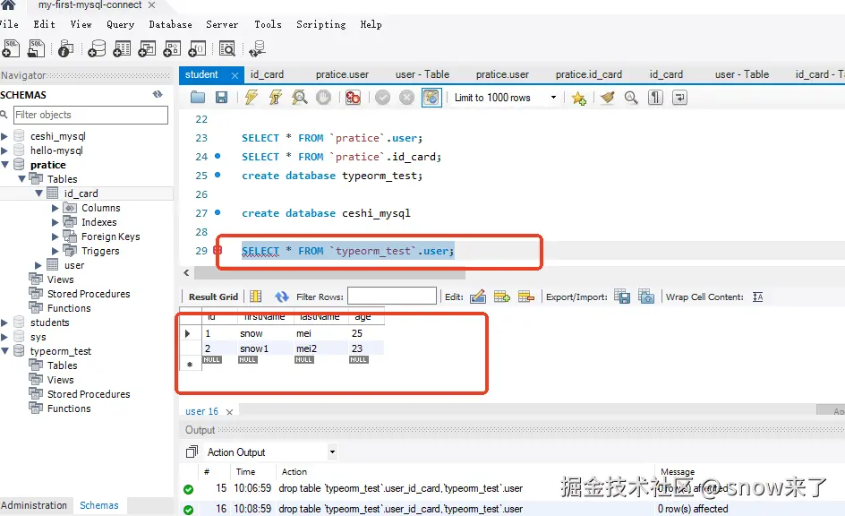Save snippet with the star icon
Image resolution: width=845 pixels, height=516 pixels.
pos(579,98)
